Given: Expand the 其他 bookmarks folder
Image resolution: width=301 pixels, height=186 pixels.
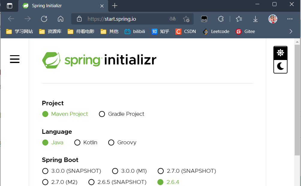Looking at the screenshot, I should point(109,31).
